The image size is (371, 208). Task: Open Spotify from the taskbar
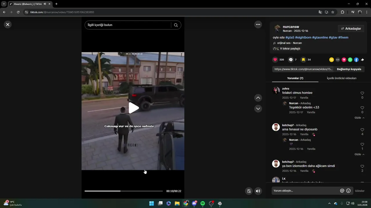[203, 203]
